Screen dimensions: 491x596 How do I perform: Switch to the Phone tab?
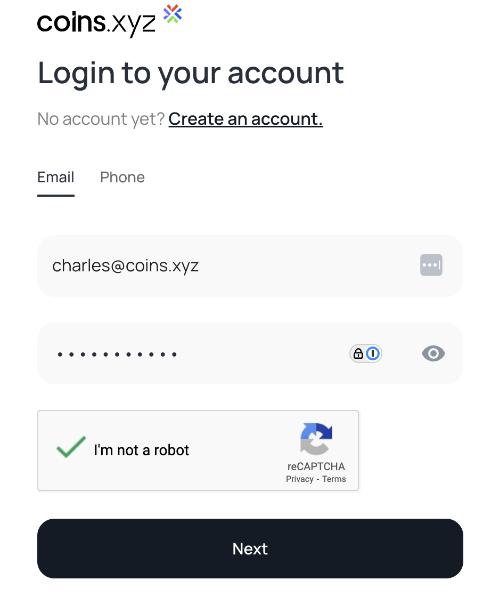click(x=122, y=178)
